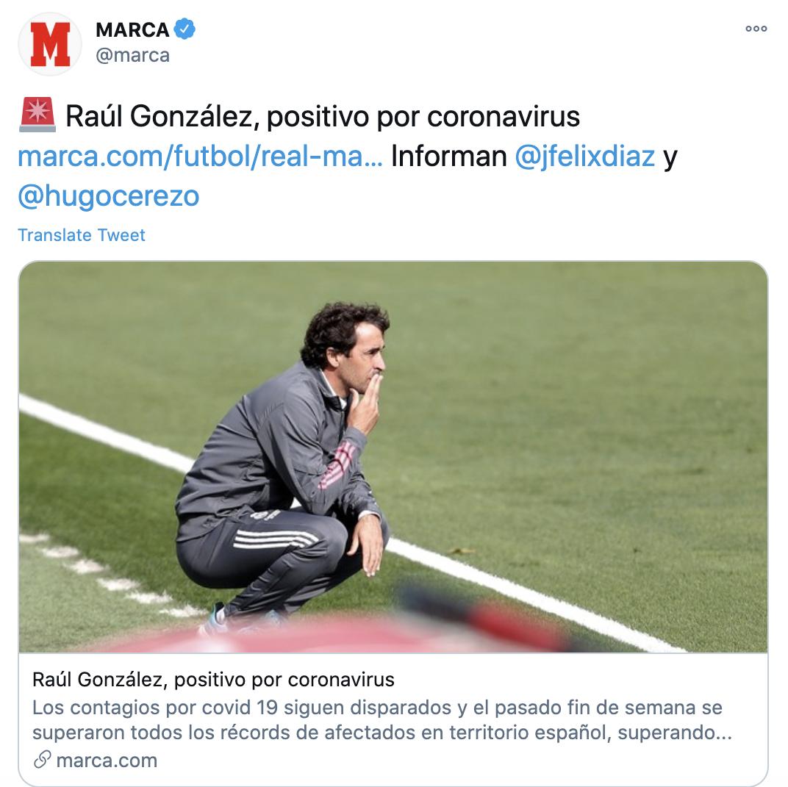This screenshot has height=787, width=788.
Task: Open the MARCA display name
Action: pos(132,29)
